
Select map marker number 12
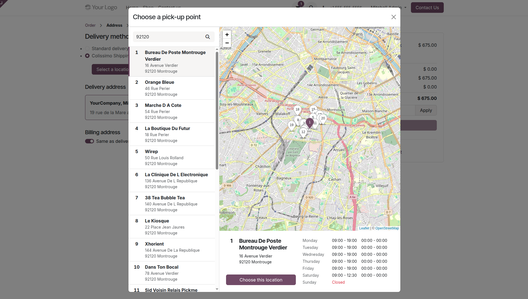[303, 133]
